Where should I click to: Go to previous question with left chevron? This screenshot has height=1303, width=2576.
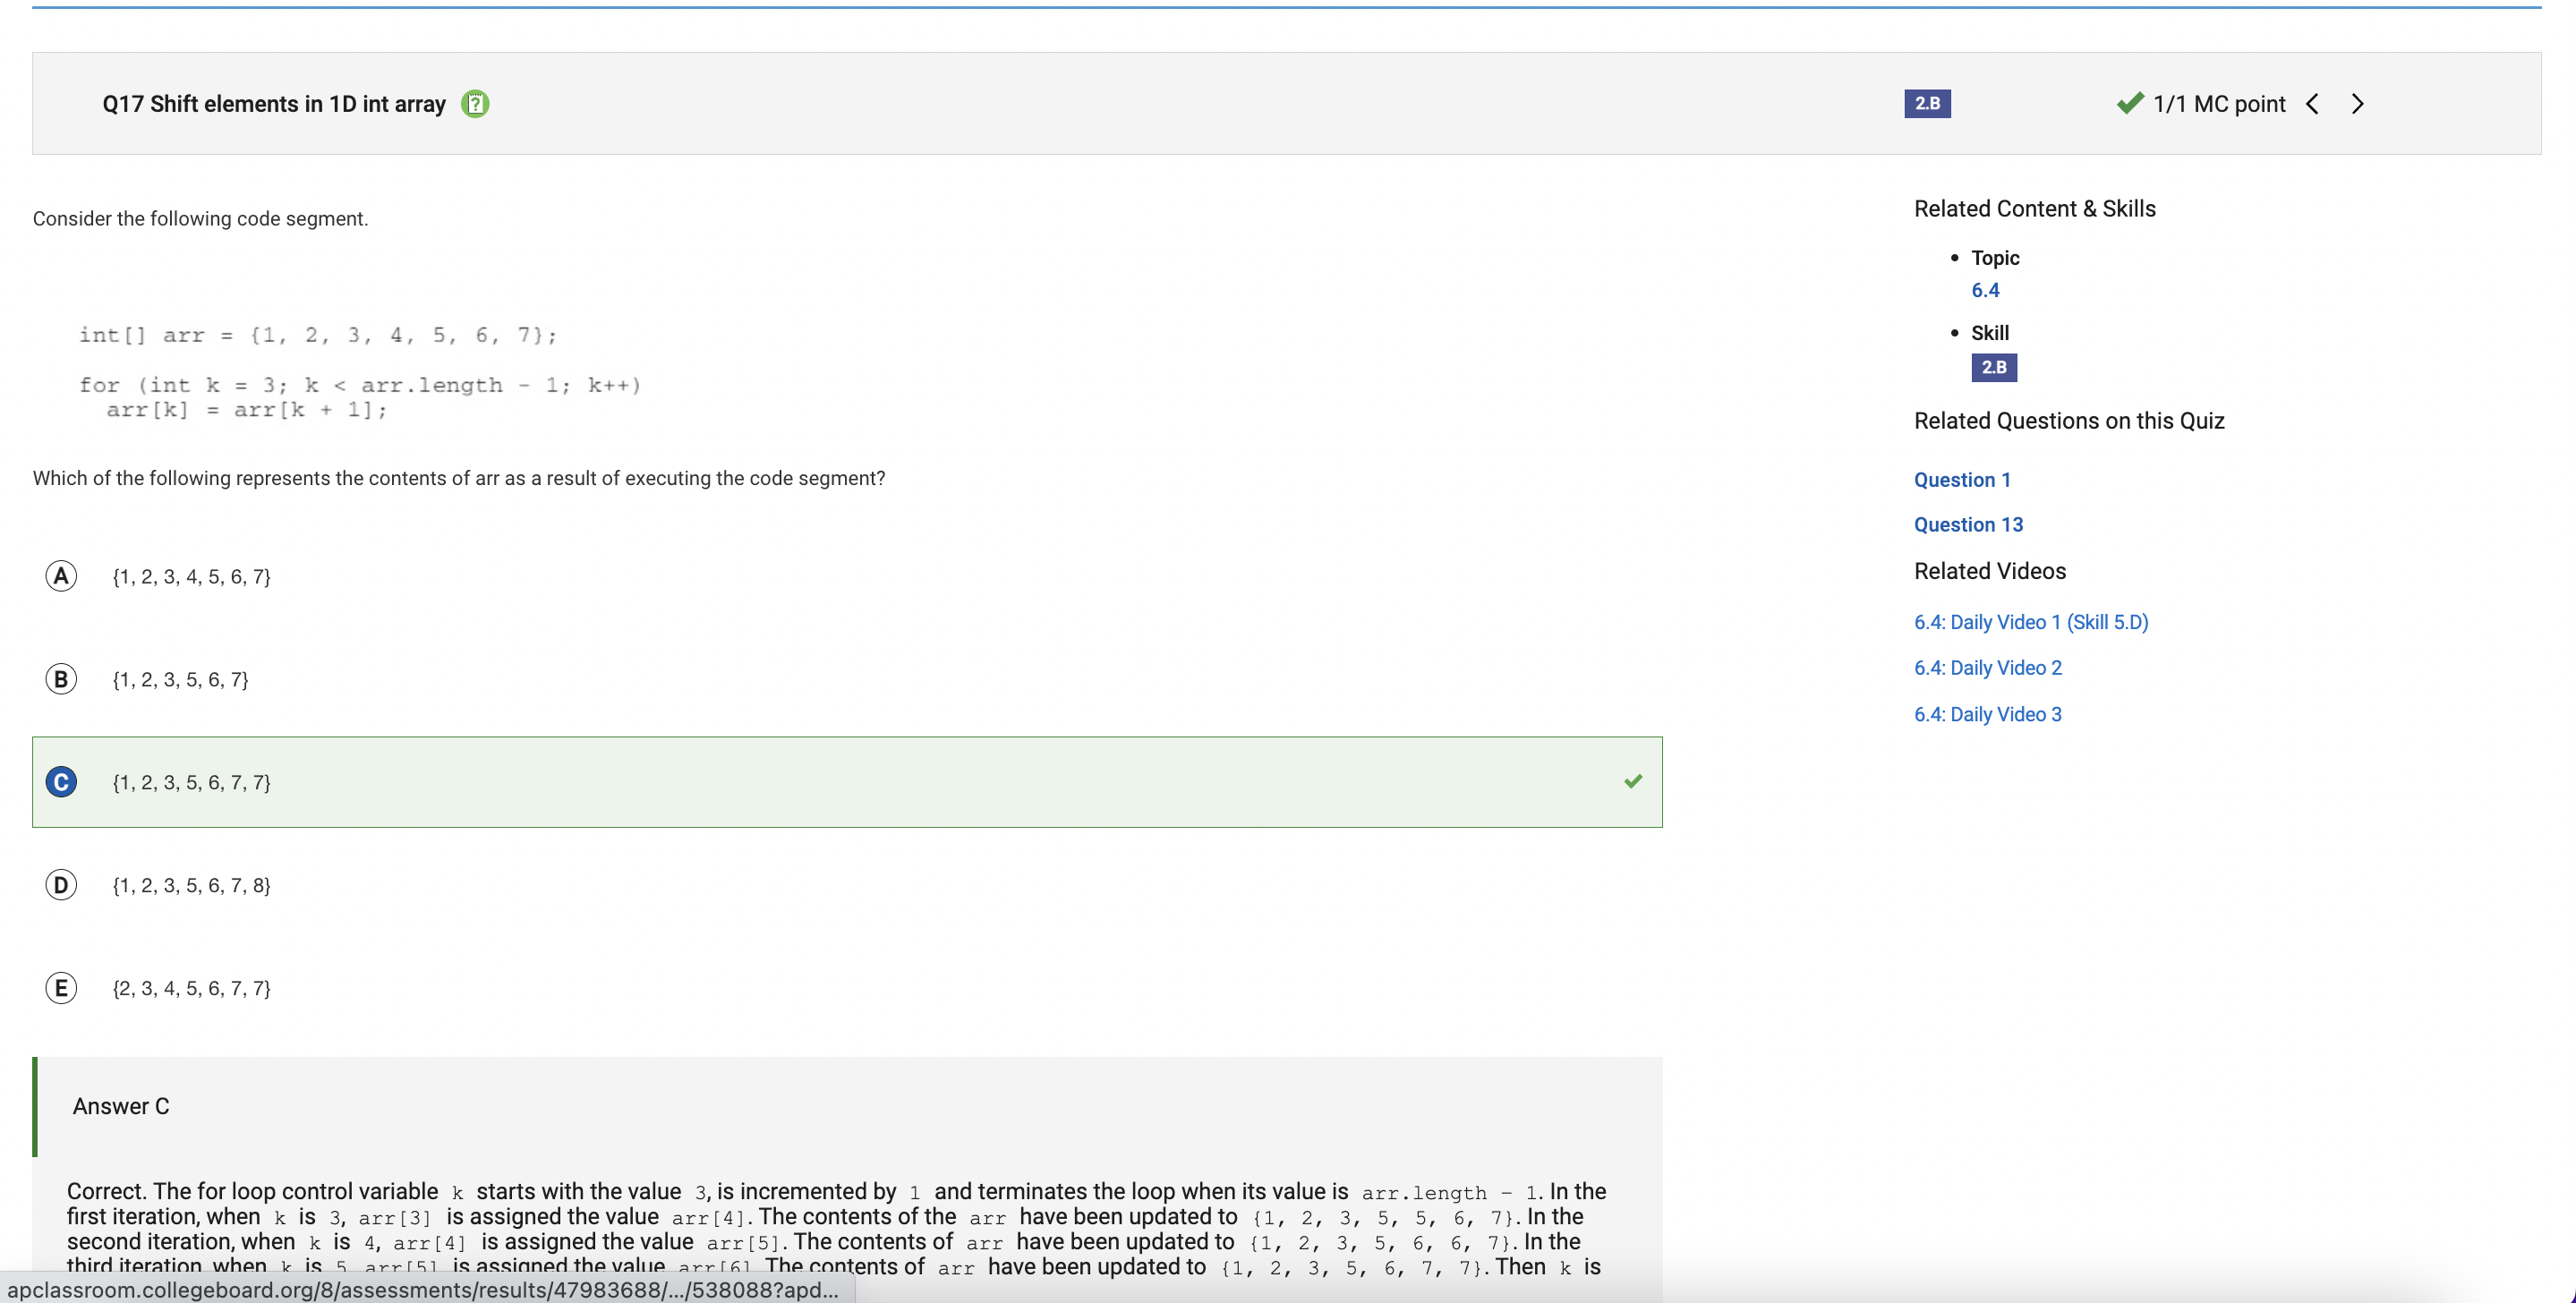pos(2312,104)
